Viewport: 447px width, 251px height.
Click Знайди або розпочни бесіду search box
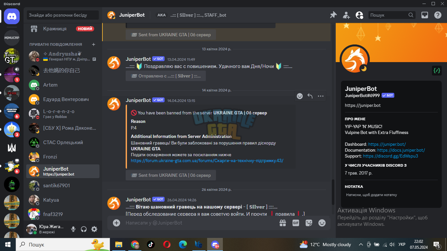point(63,15)
